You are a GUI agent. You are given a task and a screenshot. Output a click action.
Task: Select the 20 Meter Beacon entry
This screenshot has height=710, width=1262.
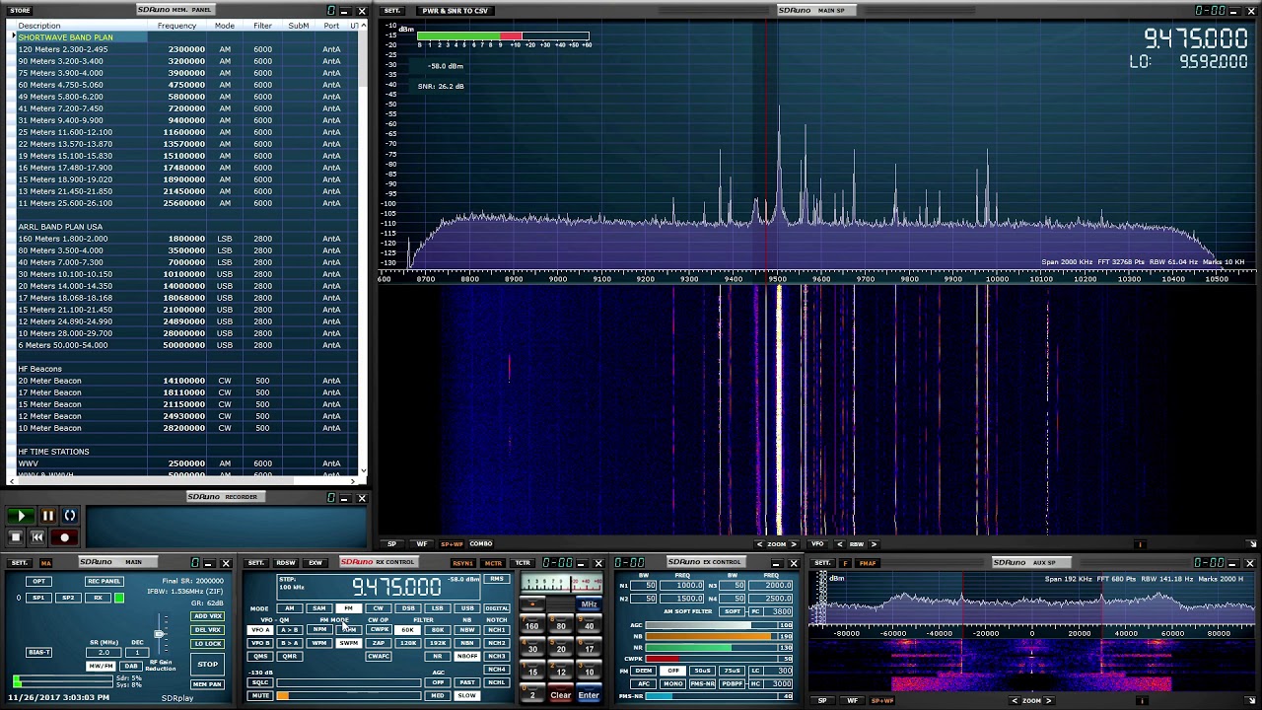pyautogui.click(x=187, y=381)
